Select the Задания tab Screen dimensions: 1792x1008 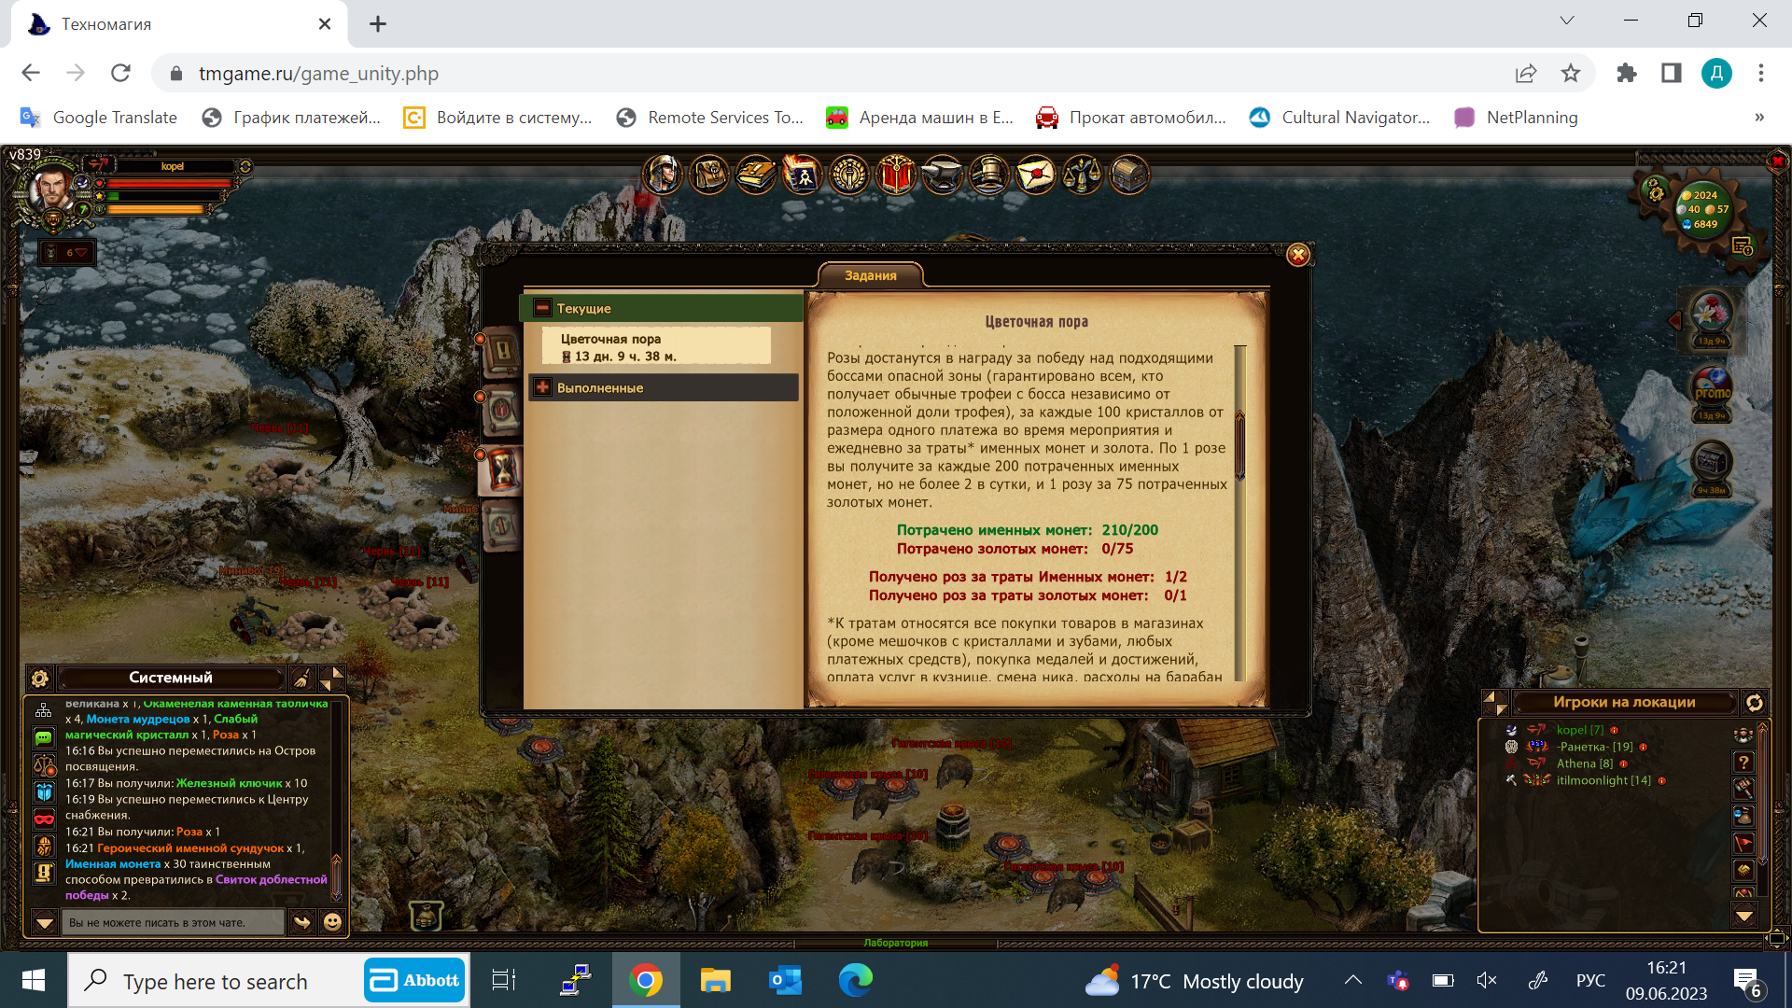(871, 275)
